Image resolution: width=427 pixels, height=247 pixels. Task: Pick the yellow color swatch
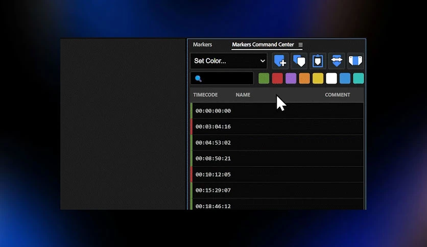coord(318,79)
